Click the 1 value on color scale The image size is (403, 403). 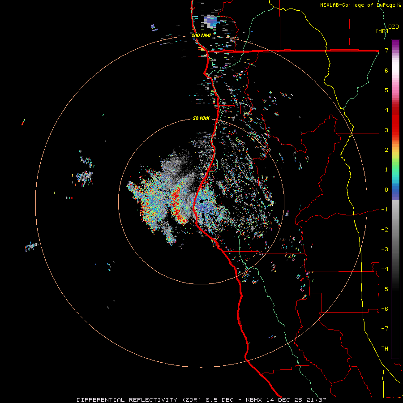[386, 170]
